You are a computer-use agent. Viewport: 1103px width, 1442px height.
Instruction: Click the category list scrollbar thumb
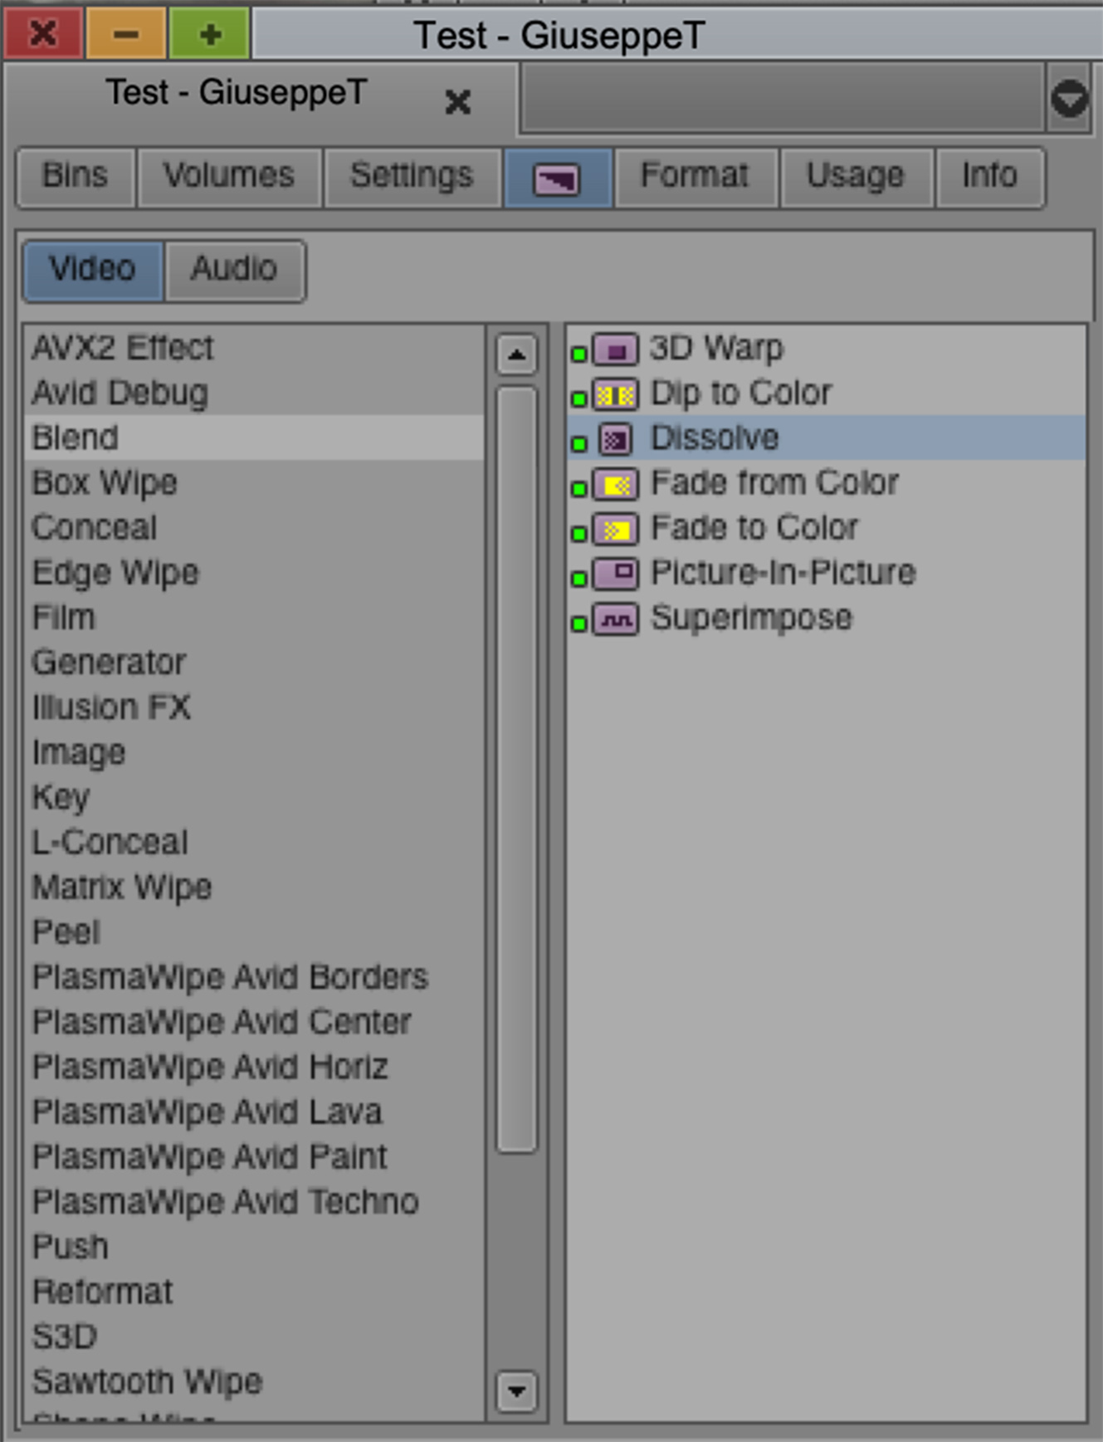point(516,768)
